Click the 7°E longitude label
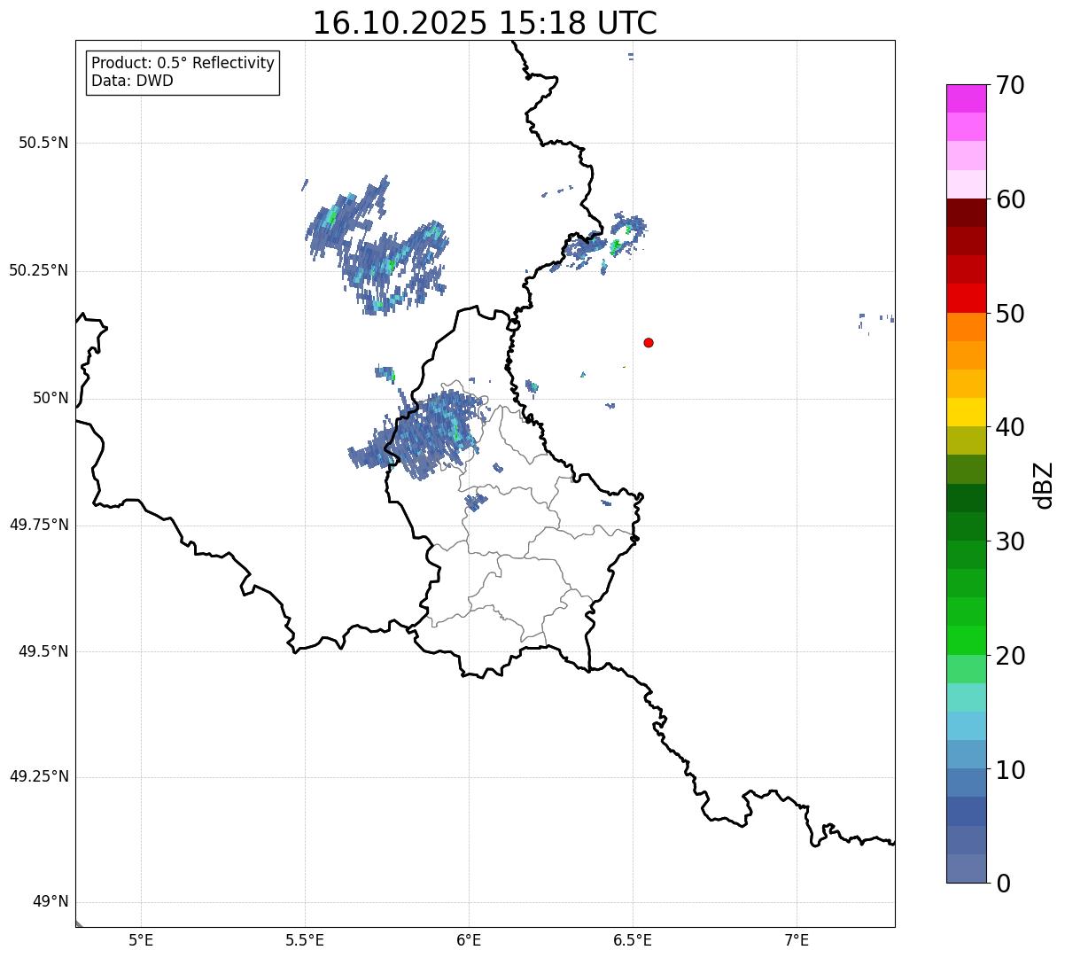 pos(797,939)
